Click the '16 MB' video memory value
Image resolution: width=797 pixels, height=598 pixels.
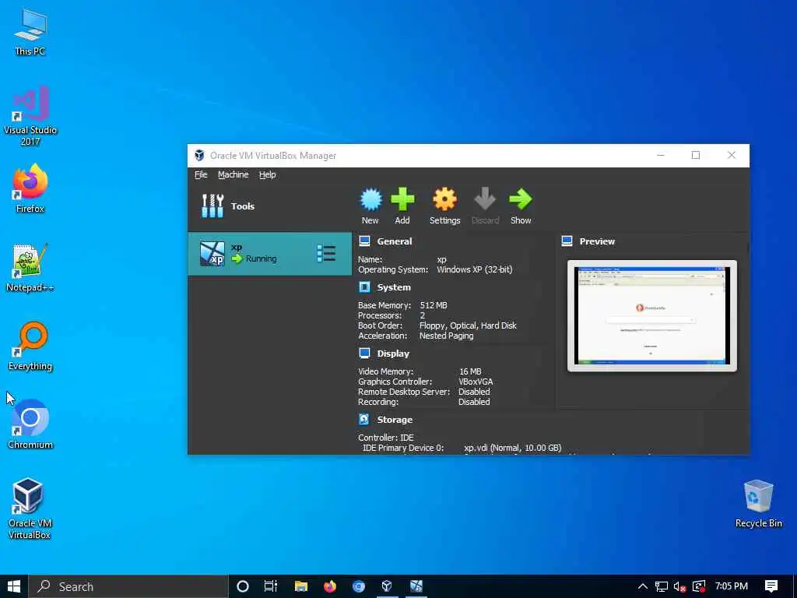(470, 371)
